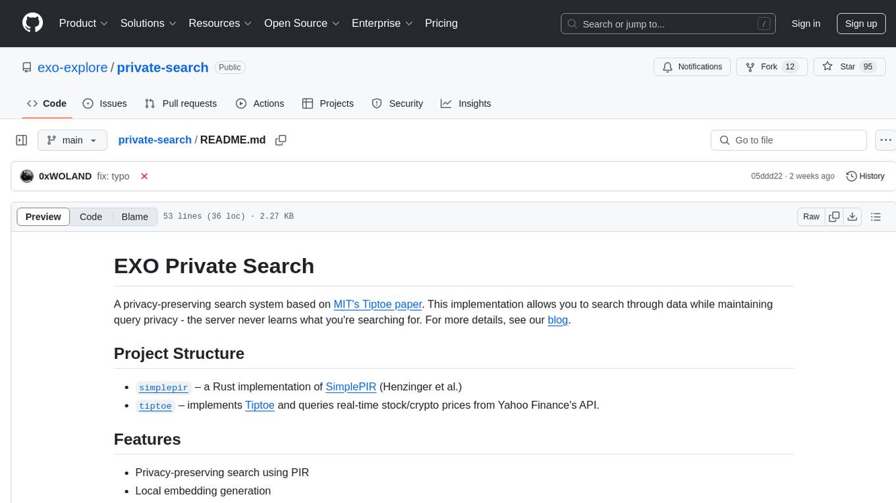896x503 pixels.
Task: Open the simplepir directory link
Action: [x=163, y=387]
